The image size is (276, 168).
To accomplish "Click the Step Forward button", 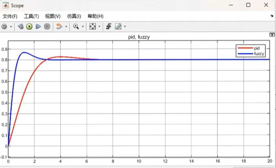I will [x=38, y=26].
